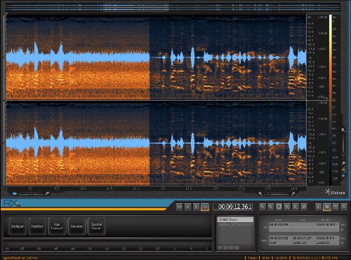This screenshot has height=260, width=351.
Task: Click the horizontal zoom-in magnifier icon
Action: (x=293, y=193)
